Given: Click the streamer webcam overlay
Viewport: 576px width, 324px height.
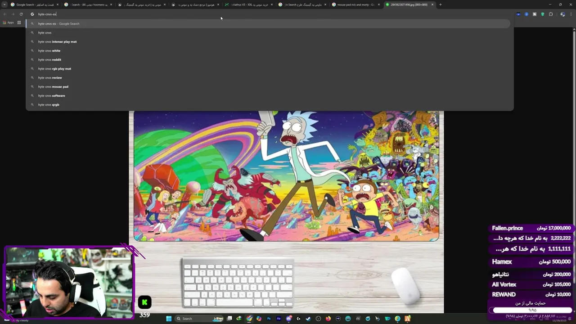Looking at the screenshot, I should point(69,283).
